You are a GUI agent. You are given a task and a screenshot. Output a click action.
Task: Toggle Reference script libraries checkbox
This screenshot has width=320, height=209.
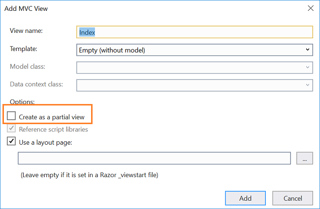11,130
